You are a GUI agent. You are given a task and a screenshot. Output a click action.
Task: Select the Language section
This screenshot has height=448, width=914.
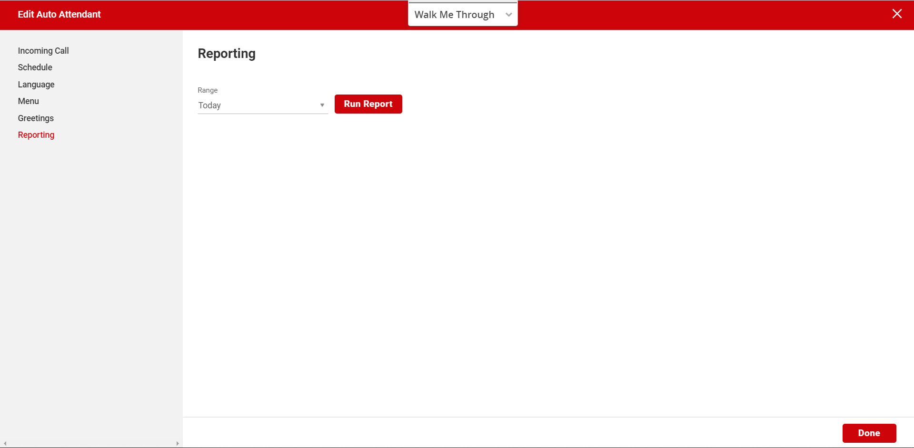[36, 84]
